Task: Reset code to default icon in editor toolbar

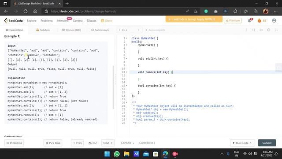Action: point(261,30)
